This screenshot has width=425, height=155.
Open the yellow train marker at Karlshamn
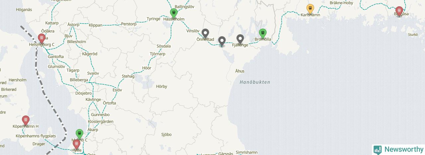(310, 9)
